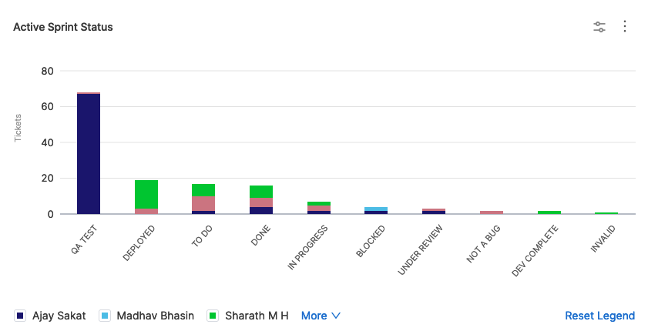648x331 pixels.
Task: Click the Sharath M H green swatch
Action: [213, 316]
